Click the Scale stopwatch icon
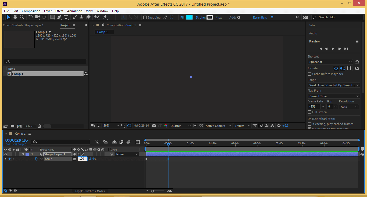The height and width of the screenshot is (197, 367). pos(37,159)
